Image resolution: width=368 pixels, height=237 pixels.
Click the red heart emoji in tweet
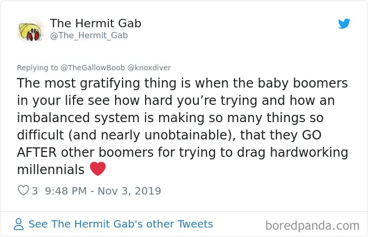pyautogui.click(x=98, y=169)
